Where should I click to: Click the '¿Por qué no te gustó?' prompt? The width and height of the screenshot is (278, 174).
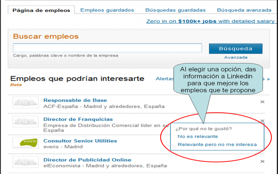pyautogui.click(x=204, y=129)
